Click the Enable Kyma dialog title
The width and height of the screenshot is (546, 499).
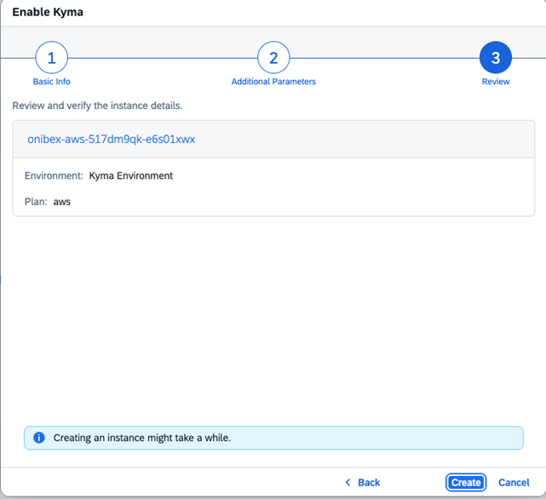click(x=48, y=13)
